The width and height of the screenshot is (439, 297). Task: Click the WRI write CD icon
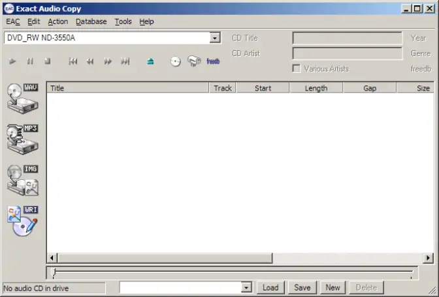pos(22,221)
